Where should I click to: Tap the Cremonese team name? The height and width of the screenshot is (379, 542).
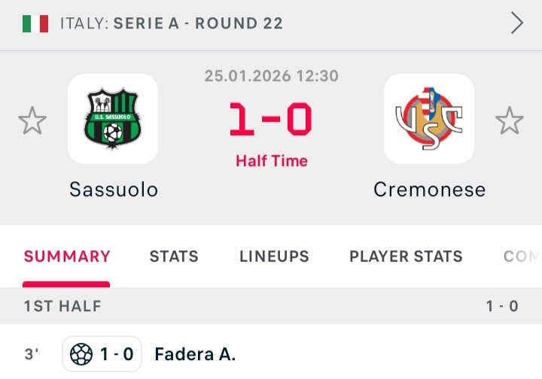click(429, 189)
